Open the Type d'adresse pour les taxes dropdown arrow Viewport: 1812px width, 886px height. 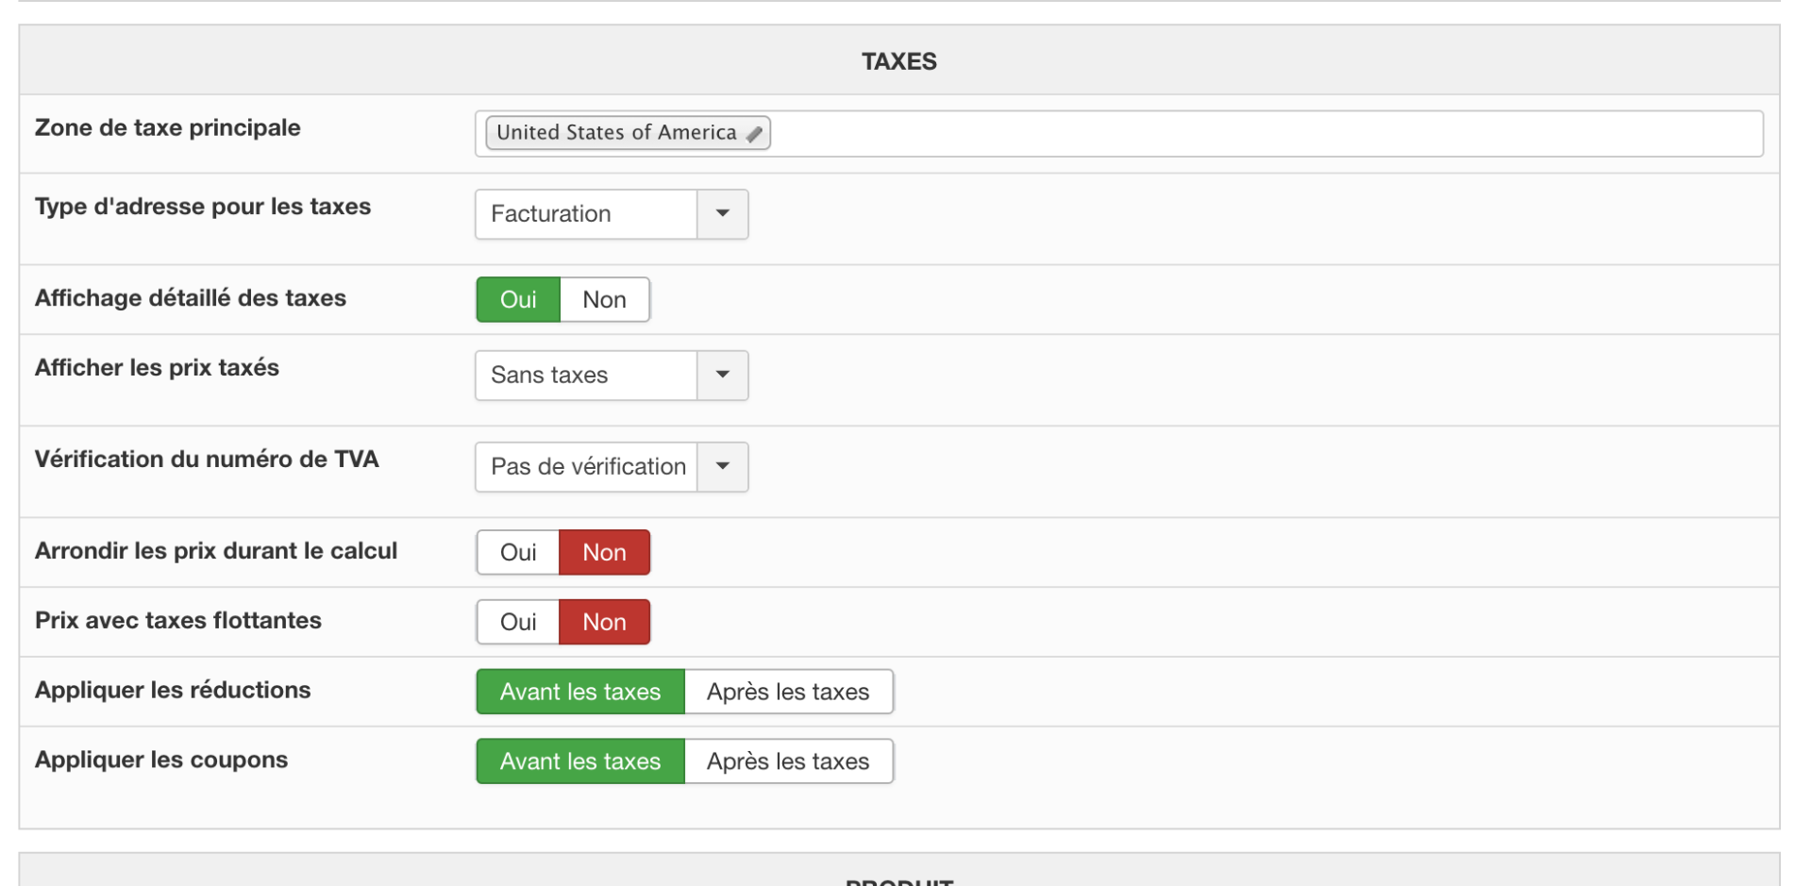(722, 214)
